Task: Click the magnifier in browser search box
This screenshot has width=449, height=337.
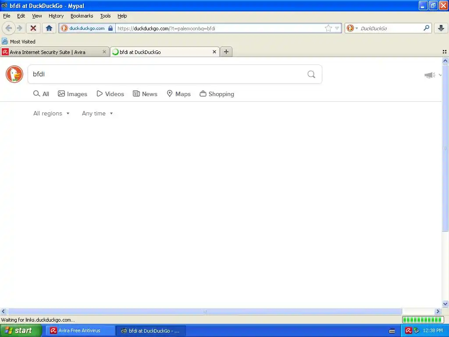Action: (x=426, y=28)
